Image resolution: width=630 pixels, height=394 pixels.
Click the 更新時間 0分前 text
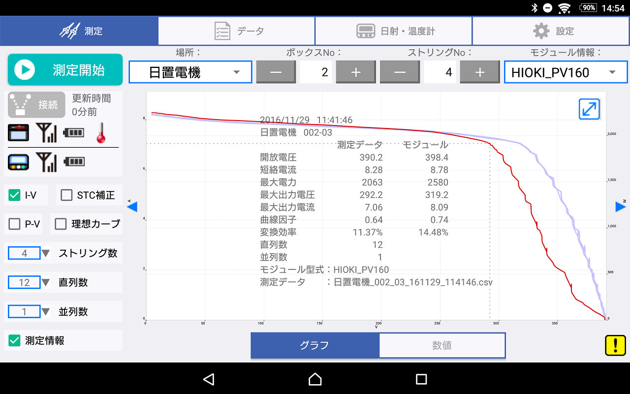pyautogui.click(x=92, y=105)
